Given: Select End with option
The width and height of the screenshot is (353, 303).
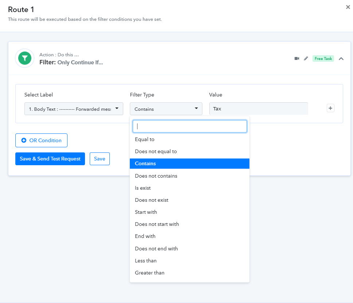Looking at the screenshot, I should tap(190, 236).
